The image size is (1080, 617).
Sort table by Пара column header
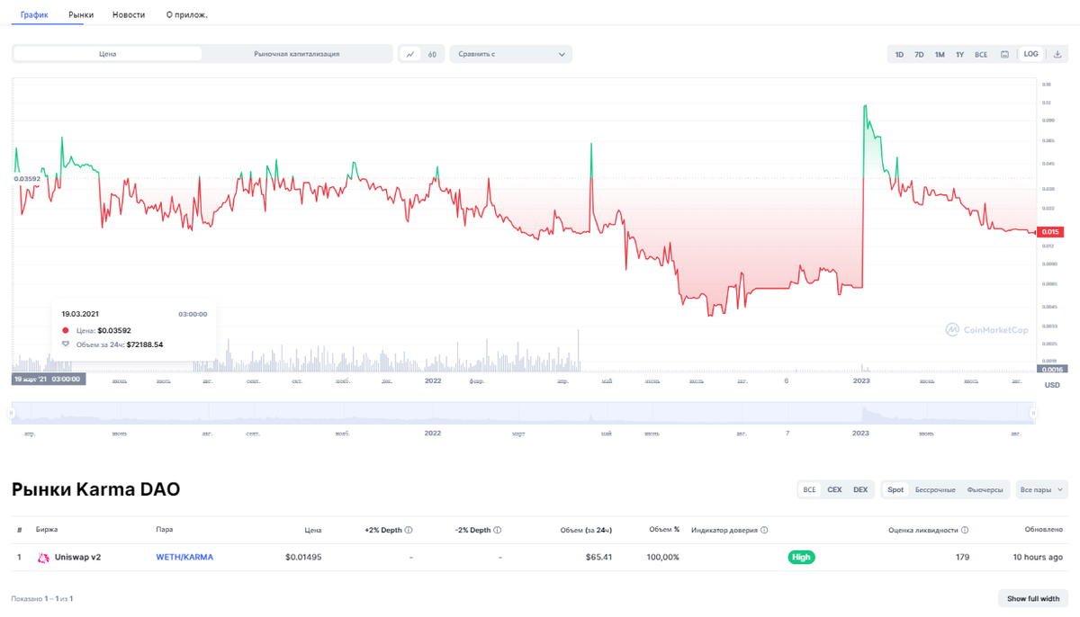164,530
